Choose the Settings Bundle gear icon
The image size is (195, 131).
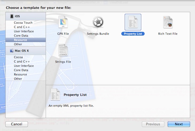pos(98,23)
